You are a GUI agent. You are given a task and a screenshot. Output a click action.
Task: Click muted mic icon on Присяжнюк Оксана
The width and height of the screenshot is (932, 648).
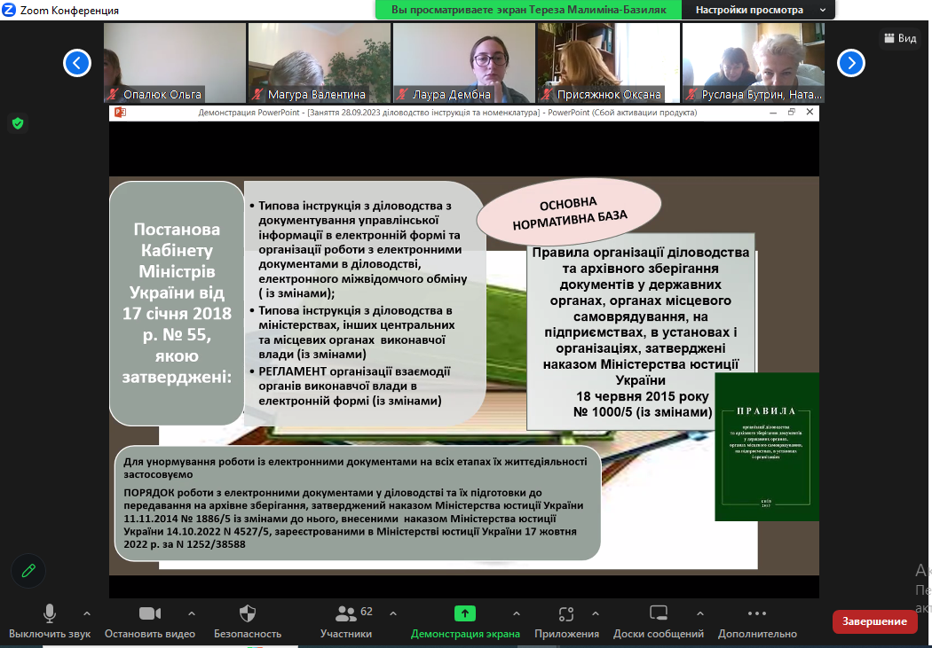546,94
